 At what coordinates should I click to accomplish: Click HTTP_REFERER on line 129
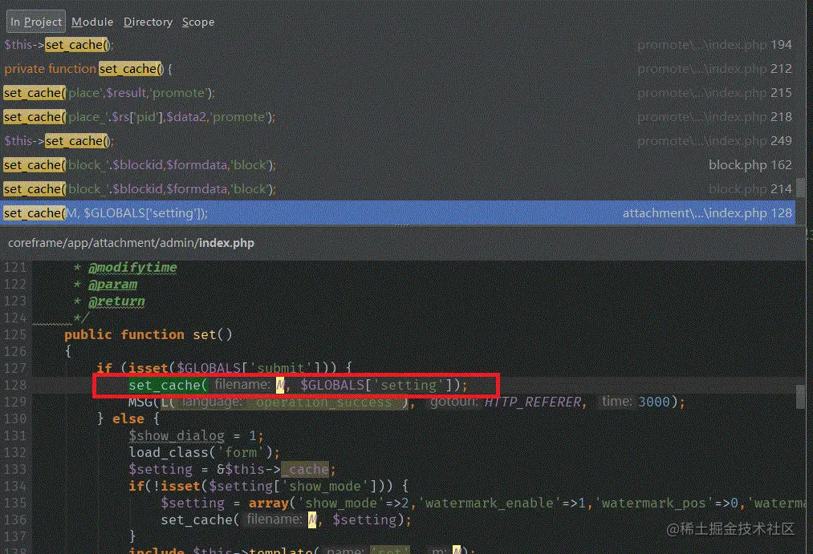(x=532, y=402)
